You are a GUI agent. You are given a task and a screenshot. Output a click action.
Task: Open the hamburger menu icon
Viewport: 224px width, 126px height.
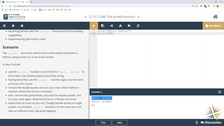(x=4, y=26)
